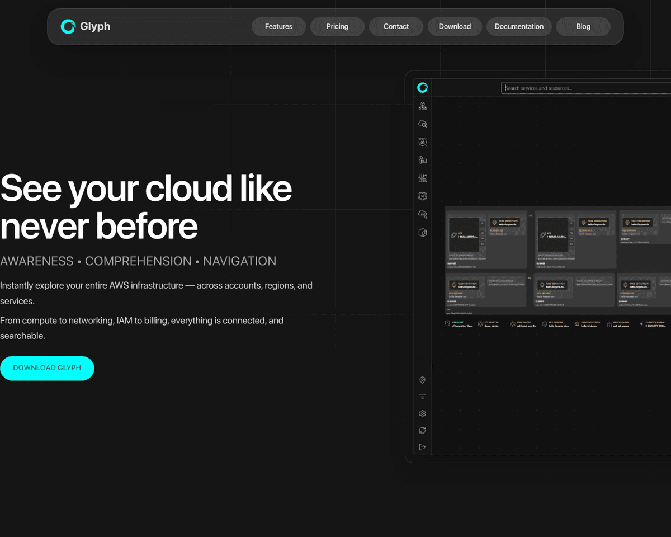Image resolution: width=671 pixels, height=537 pixels.
Task: Open the resource hierarchy icon in the sidebar
Action: click(x=423, y=106)
